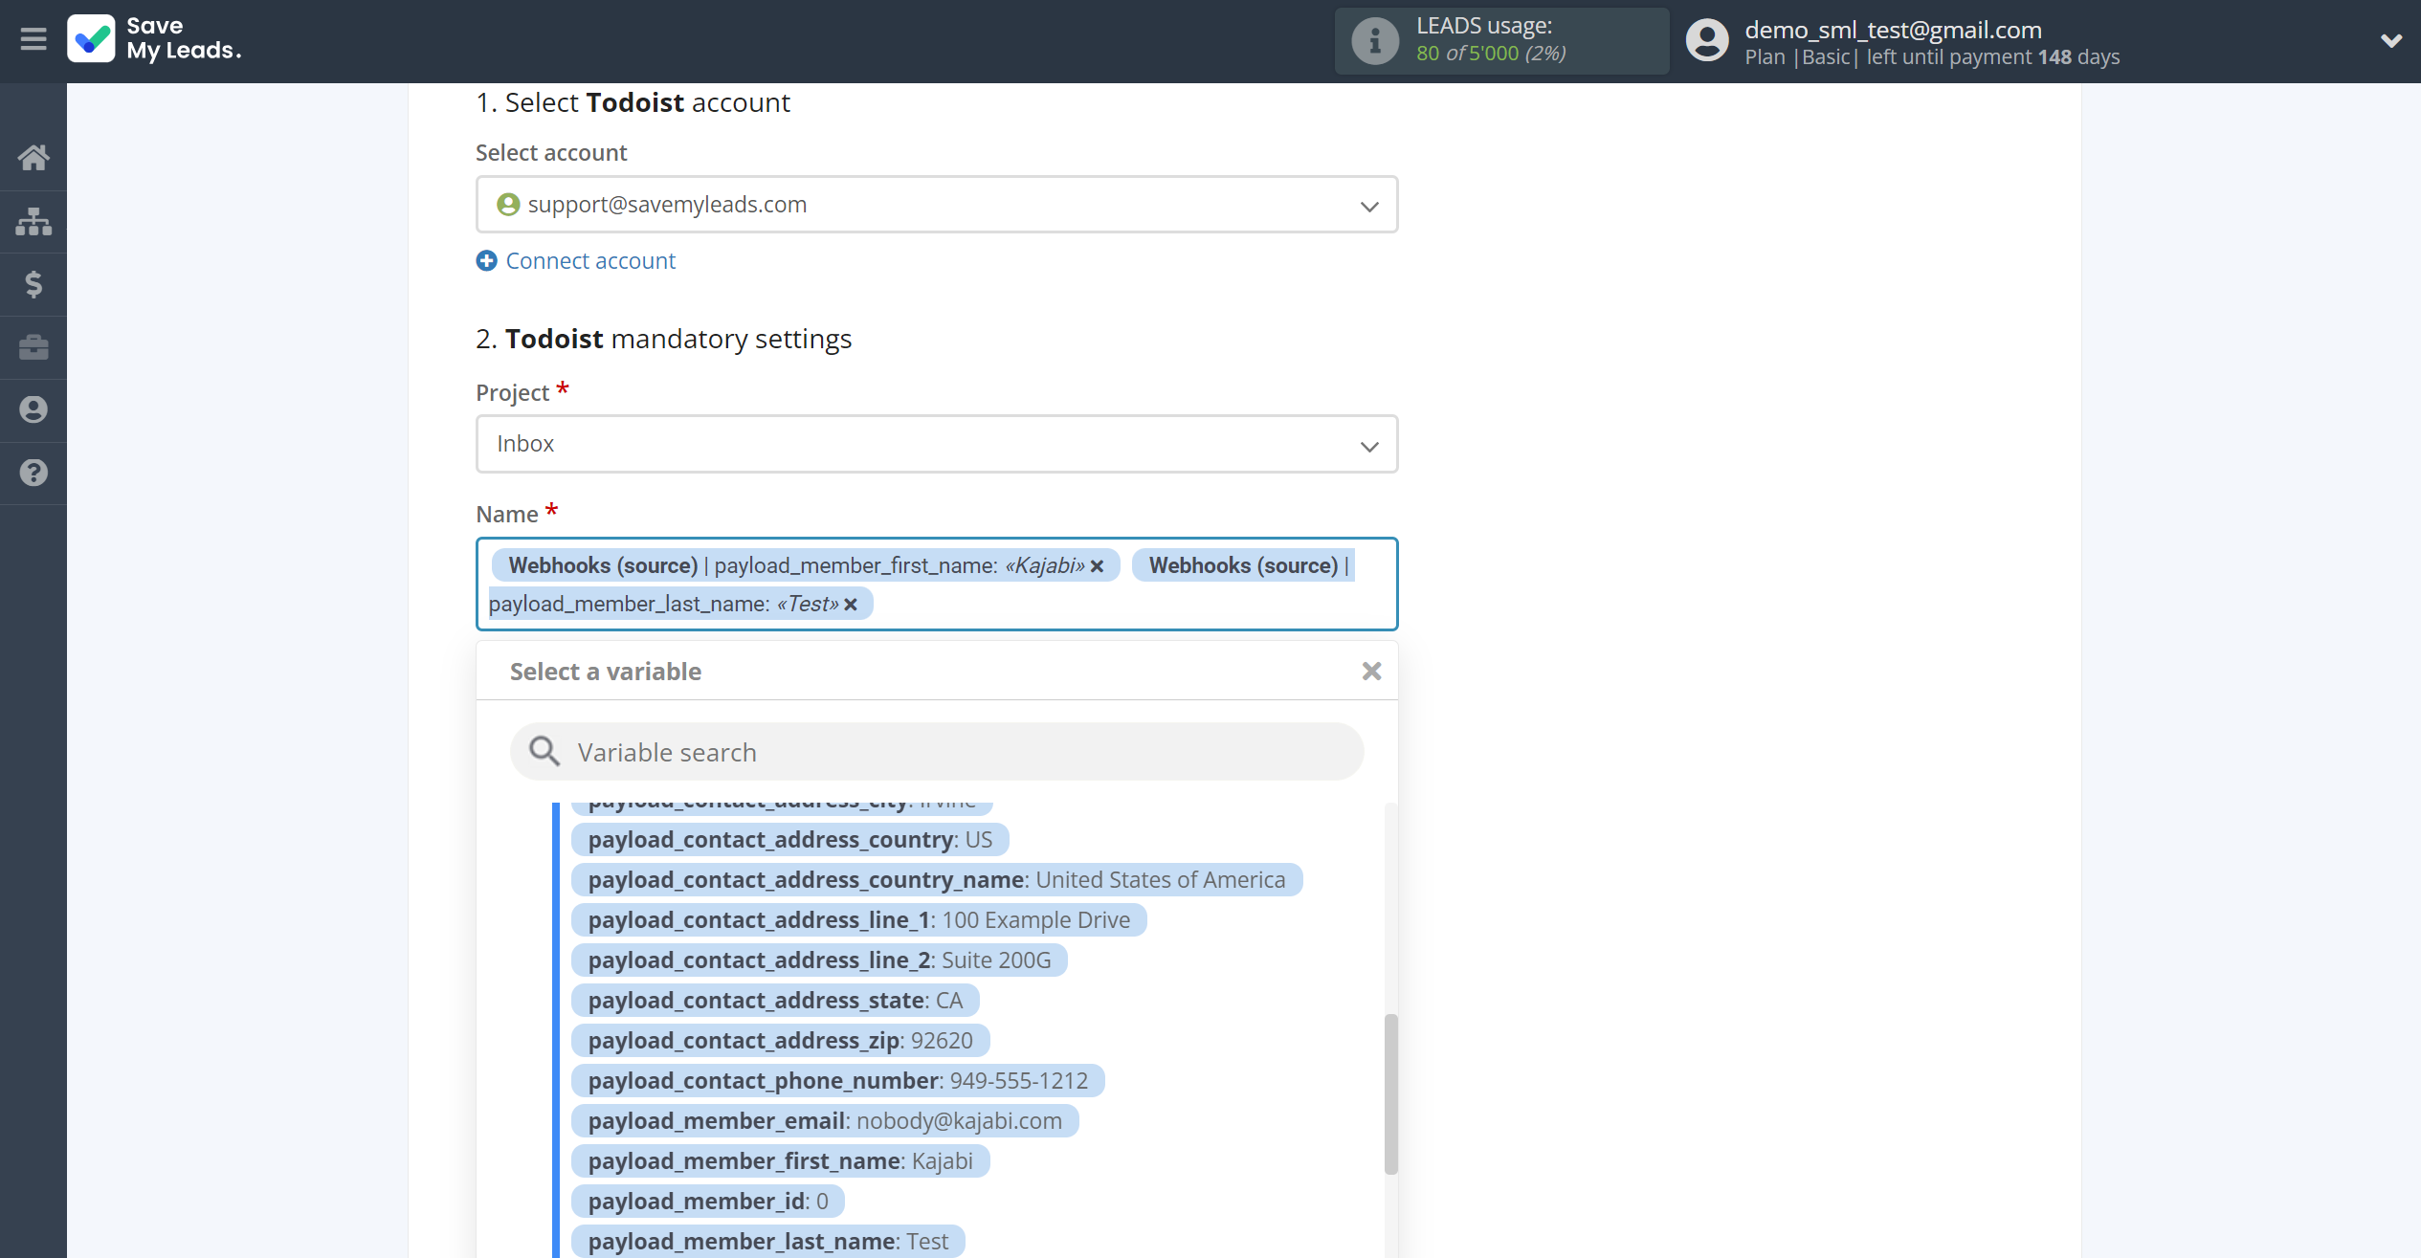This screenshot has width=2421, height=1258.
Task: Remove the payload_member_first_name tag
Action: click(1098, 566)
